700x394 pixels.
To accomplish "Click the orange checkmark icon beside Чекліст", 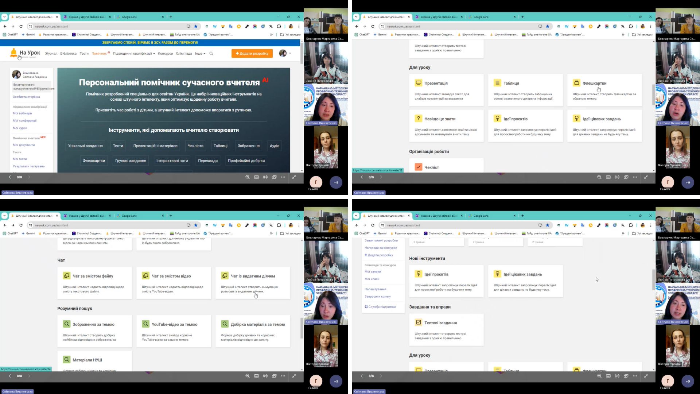I will 418,167.
